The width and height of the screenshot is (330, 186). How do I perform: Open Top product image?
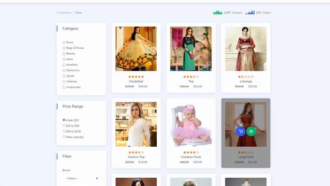[191, 49]
